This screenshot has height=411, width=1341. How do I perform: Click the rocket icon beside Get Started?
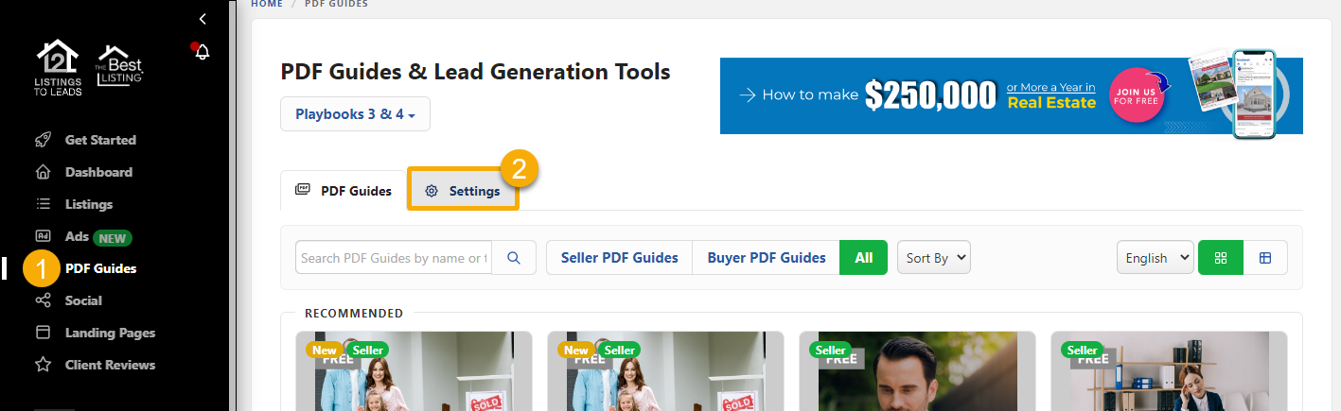tap(43, 140)
